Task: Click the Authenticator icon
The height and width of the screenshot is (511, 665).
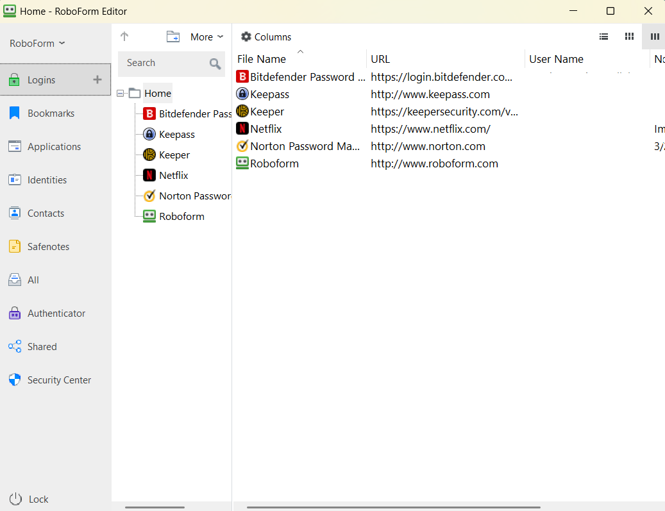Action: (14, 313)
